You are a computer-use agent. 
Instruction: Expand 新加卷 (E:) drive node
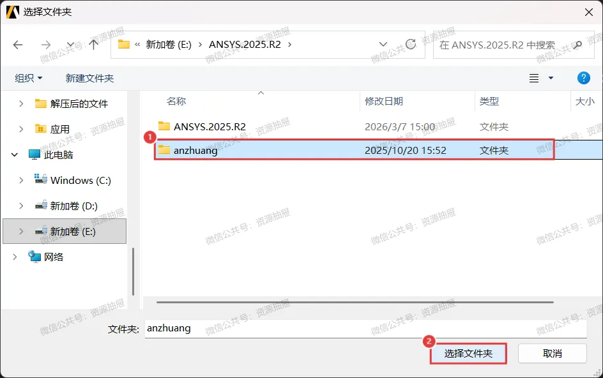tap(21, 232)
